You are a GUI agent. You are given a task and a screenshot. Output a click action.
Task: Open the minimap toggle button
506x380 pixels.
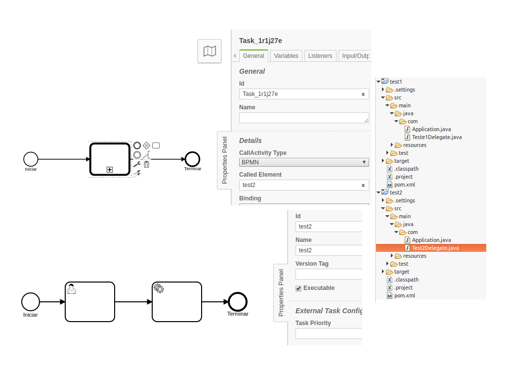point(210,51)
